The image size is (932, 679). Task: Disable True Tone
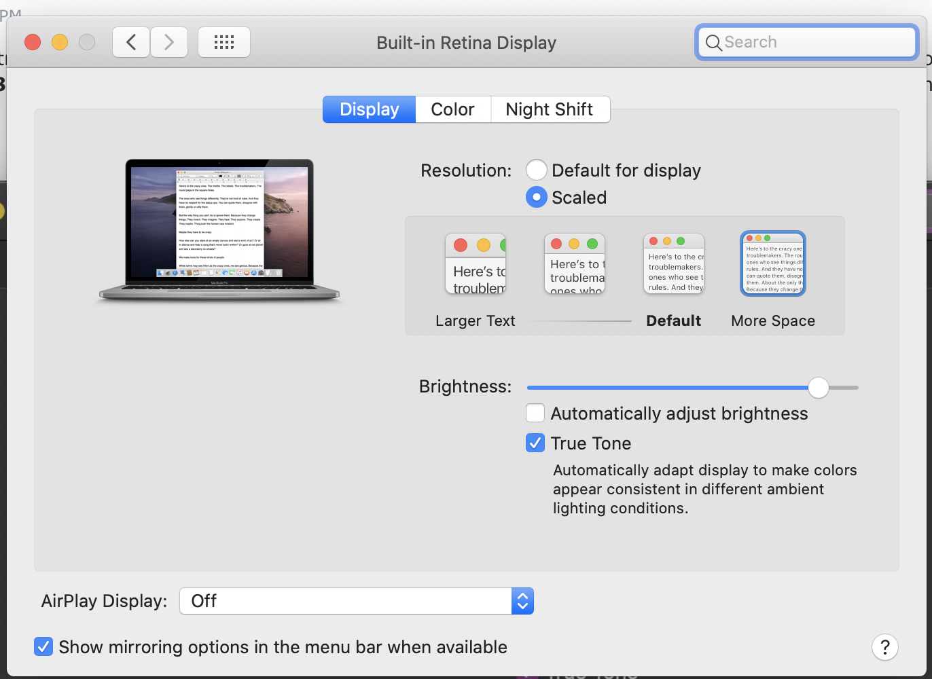point(535,443)
